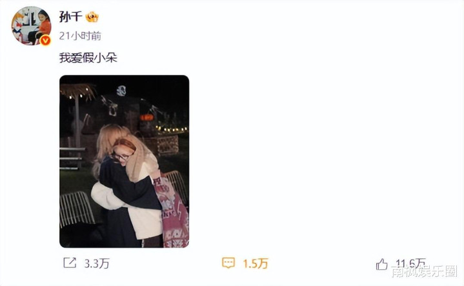Like the post with thumbs-up icon

pyautogui.click(x=382, y=264)
